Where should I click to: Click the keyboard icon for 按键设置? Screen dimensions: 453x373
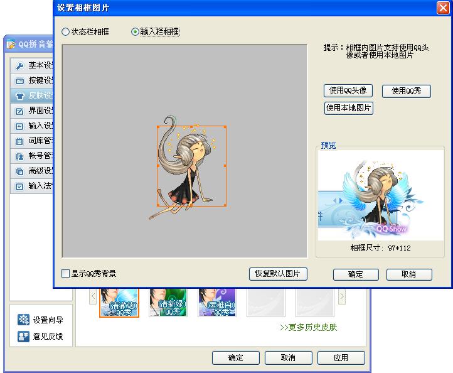click(x=19, y=81)
